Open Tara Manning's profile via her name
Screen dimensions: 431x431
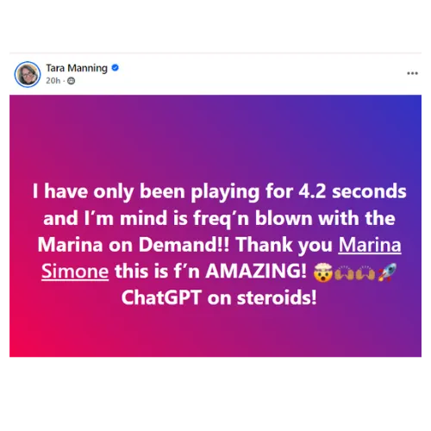77,68
